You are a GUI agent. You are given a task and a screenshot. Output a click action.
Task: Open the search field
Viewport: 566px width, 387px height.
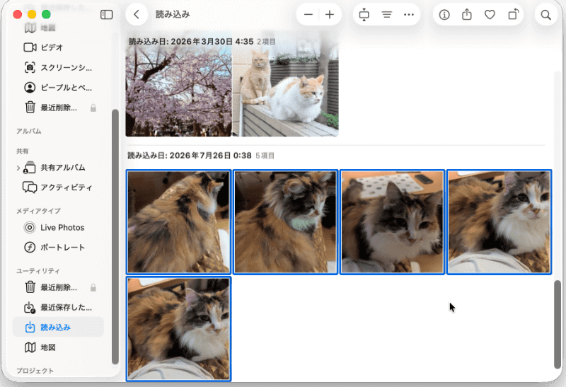(545, 14)
